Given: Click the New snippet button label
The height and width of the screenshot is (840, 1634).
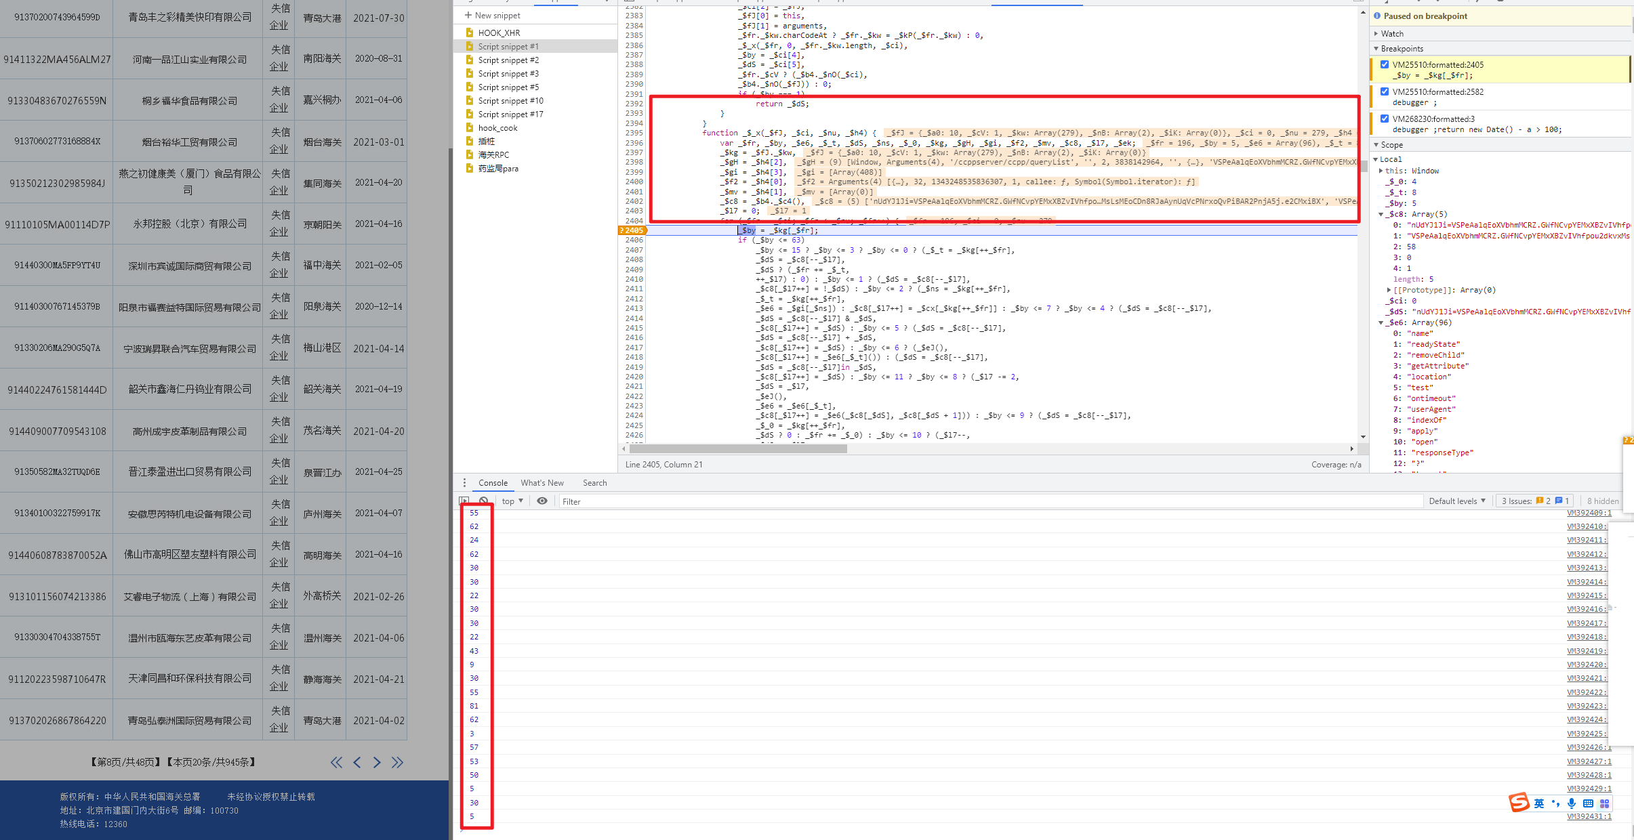Looking at the screenshot, I should [497, 15].
